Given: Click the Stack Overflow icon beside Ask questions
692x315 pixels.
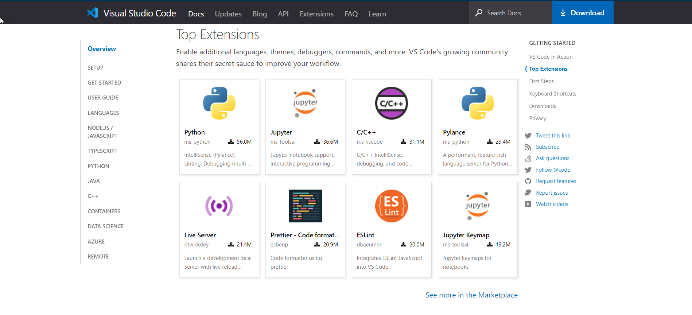Looking at the screenshot, I should pyautogui.click(x=528, y=158).
